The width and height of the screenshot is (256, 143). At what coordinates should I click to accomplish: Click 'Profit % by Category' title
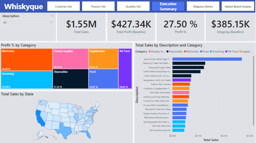[x=18, y=45]
